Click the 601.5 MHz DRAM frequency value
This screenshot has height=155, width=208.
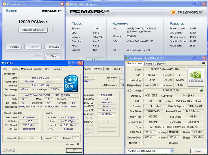pyautogui.click(x=107, y=95)
